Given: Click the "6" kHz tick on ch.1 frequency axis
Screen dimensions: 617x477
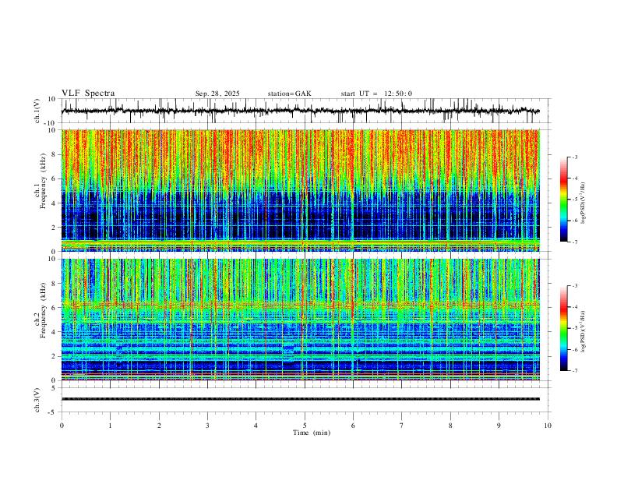Looking at the screenshot, I should click(54, 178).
